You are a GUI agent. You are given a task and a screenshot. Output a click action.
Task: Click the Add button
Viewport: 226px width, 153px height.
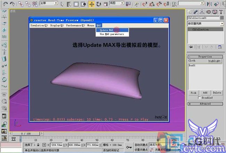point(205,93)
